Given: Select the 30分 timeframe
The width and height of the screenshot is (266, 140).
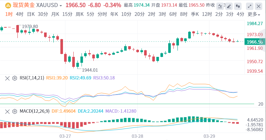Looking at the screenshot, I should (43, 14).
